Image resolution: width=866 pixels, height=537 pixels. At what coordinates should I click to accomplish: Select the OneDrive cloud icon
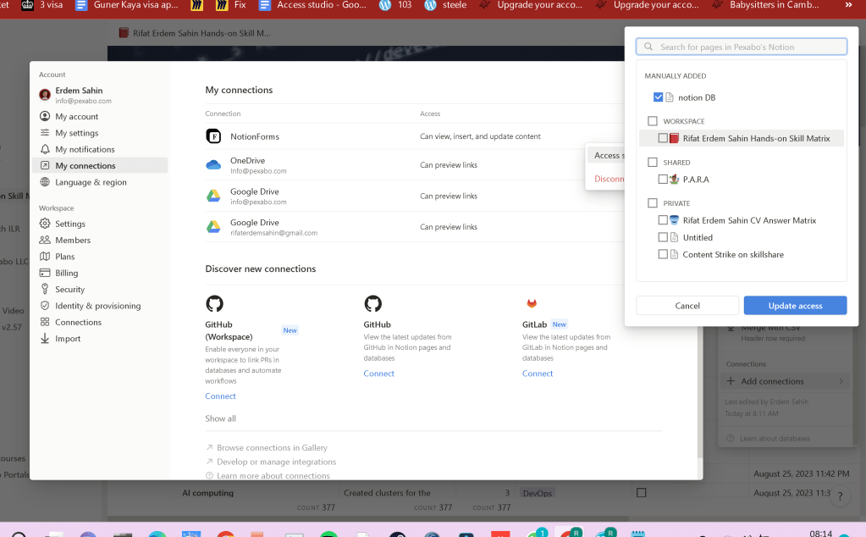[x=213, y=164]
